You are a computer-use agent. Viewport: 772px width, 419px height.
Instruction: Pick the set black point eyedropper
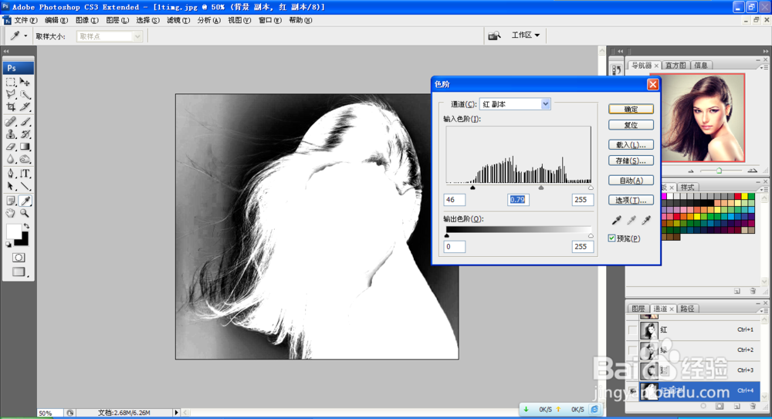(616, 220)
